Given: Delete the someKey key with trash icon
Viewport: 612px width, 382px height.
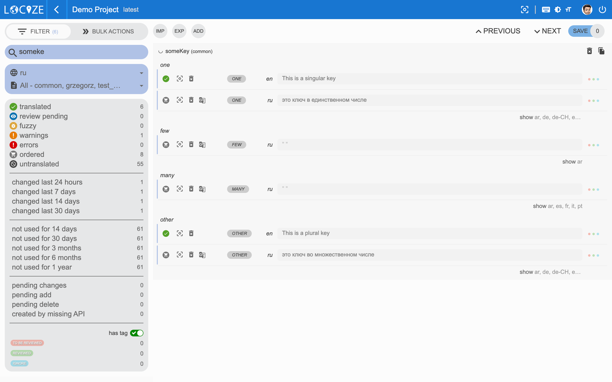Looking at the screenshot, I should pos(589,51).
